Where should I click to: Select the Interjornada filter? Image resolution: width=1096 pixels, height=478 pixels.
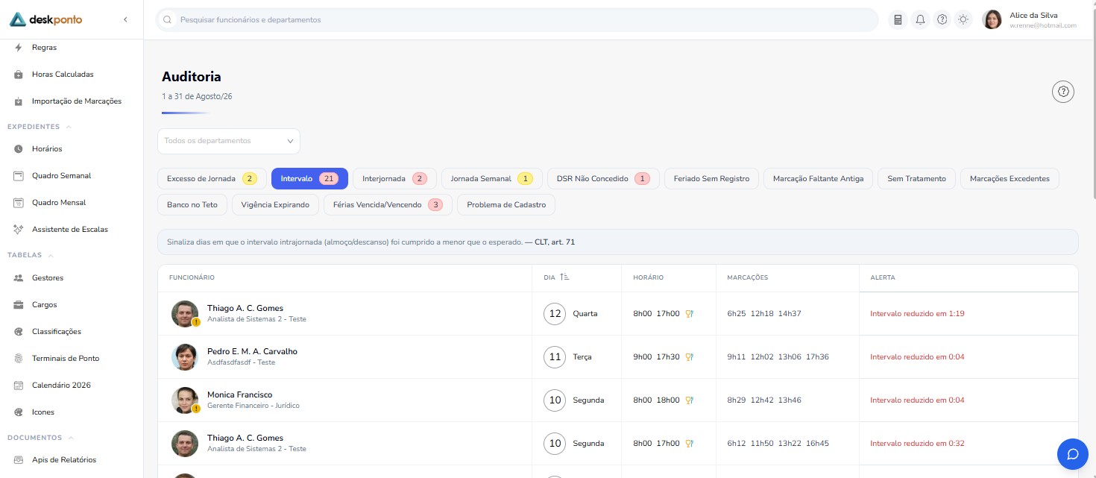394,179
